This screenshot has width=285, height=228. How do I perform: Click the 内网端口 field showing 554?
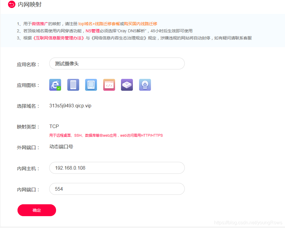point(117,189)
